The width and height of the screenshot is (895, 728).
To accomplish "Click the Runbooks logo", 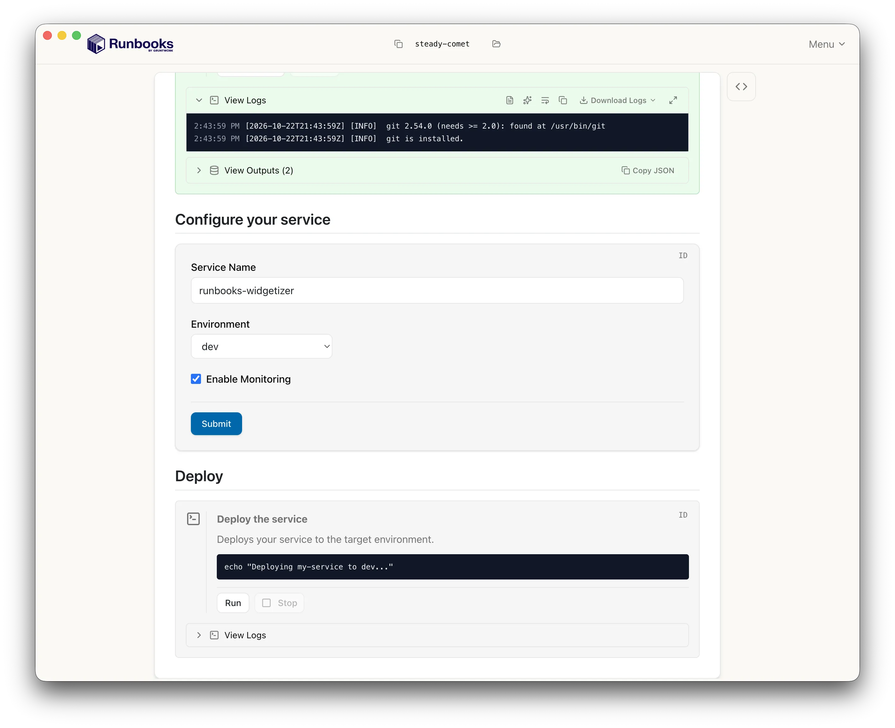I will [130, 44].
